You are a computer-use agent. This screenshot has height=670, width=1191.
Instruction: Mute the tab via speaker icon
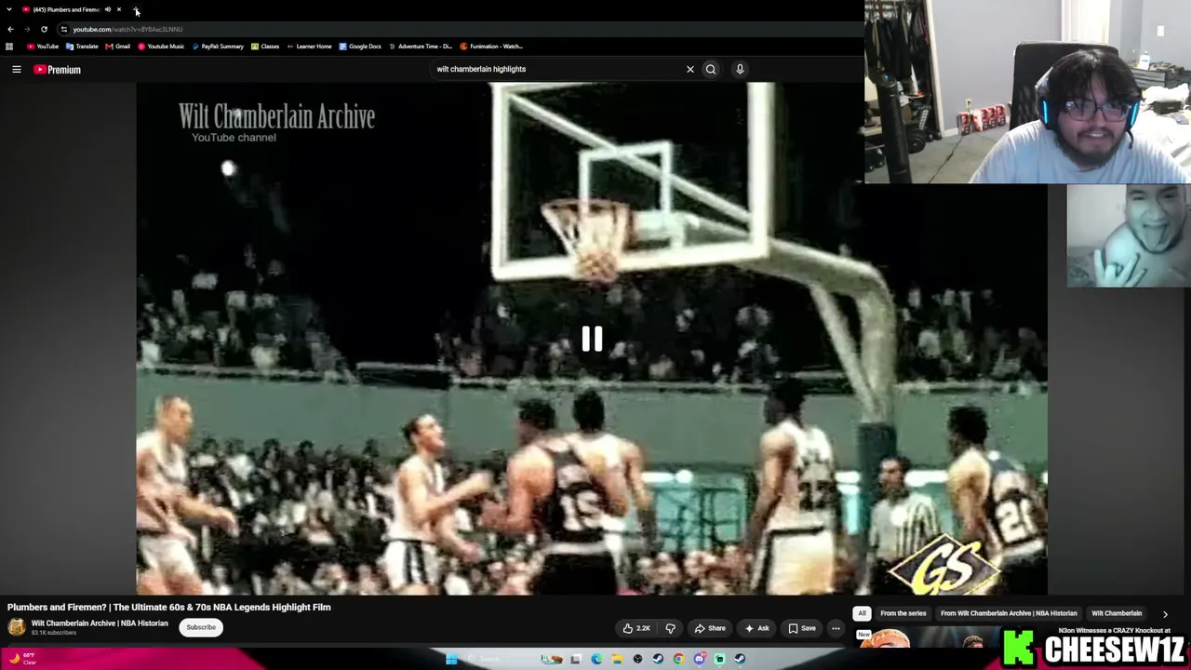107,9
